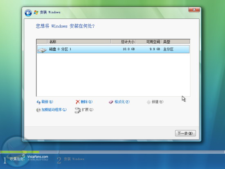This screenshot has height=169, width=225.
Task: Select the hard drive icon for 磁盘 0
Action: (x=42, y=50)
